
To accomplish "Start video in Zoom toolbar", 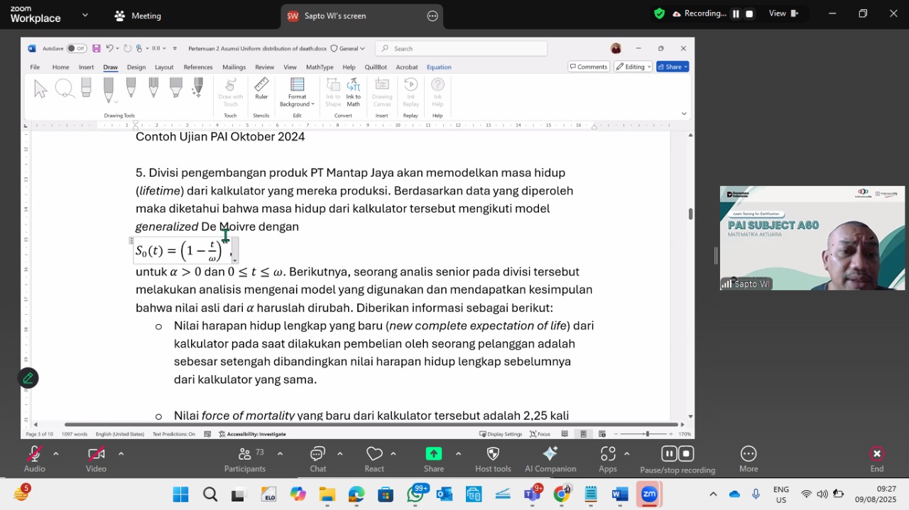I will pos(96,459).
